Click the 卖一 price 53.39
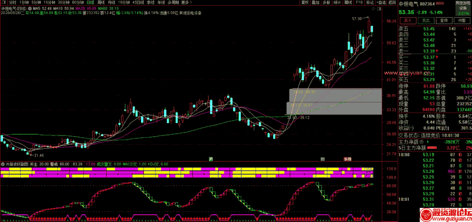Screen dimensions: 472x222 (429, 51)
